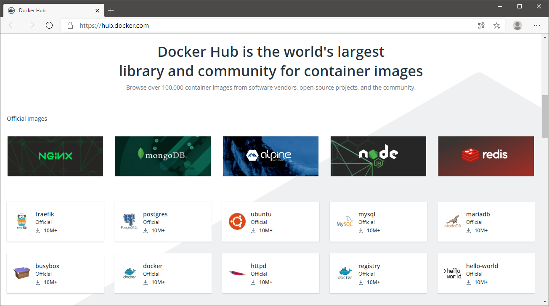This screenshot has width=549, height=306.
Task: Open the busybox image name link
Action: [x=47, y=266]
